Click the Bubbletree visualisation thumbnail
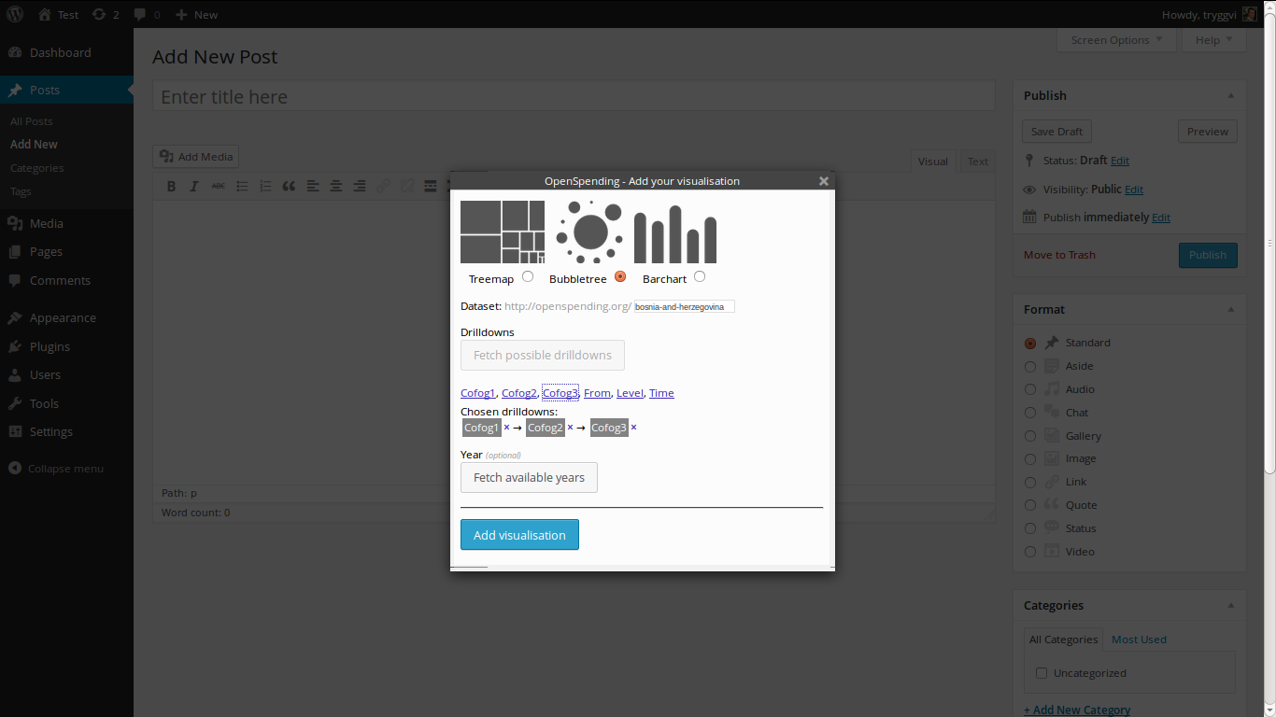1276x717 pixels. point(589,232)
